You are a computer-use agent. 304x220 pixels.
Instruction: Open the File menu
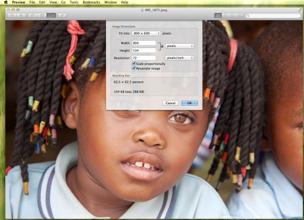[x=32, y=2]
